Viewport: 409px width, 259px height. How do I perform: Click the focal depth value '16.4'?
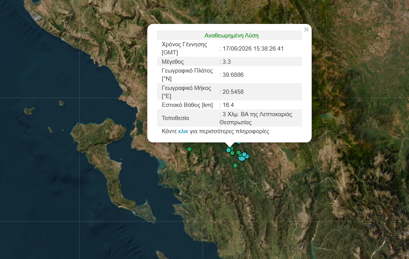tap(228, 105)
